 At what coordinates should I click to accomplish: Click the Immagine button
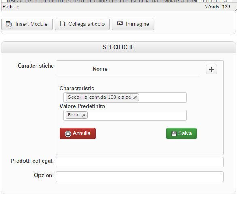133,24
